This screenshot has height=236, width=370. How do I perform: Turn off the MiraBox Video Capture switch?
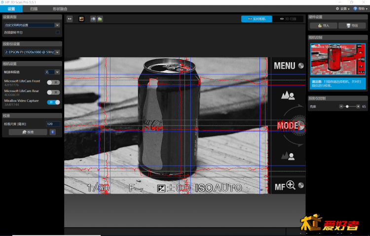point(53,102)
